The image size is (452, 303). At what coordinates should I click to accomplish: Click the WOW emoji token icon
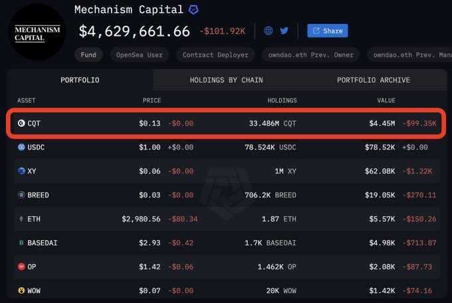[x=21, y=290]
